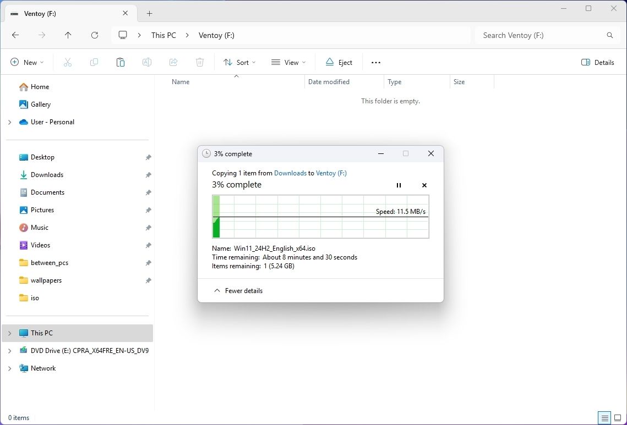Paste from clipboard using toolbar icon
The image size is (627, 425).
tap(121, 62)
